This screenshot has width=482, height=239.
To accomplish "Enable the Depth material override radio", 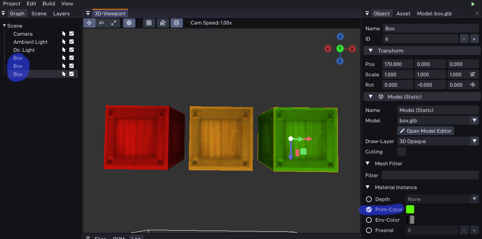I will click(x=368, y=199).
